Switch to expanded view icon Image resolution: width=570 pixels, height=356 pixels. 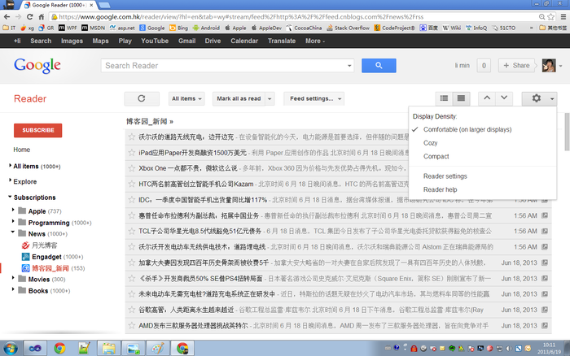click(461, 98)
